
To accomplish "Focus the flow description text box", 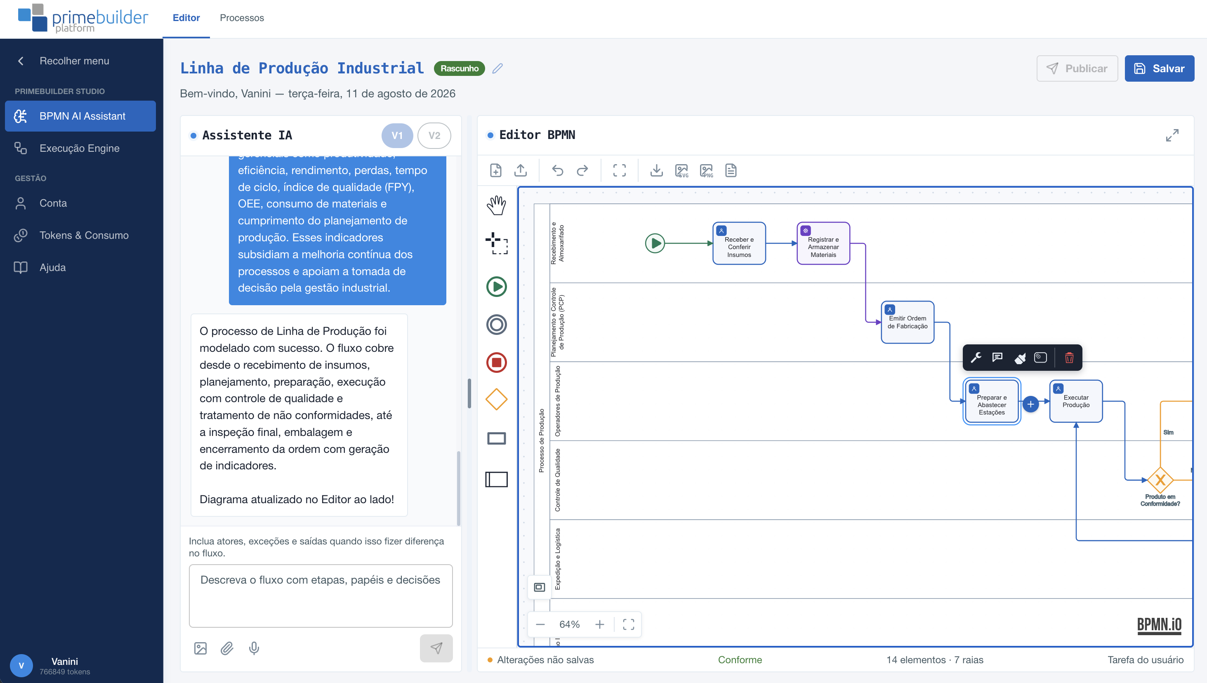I will click(x=321, y=595).
